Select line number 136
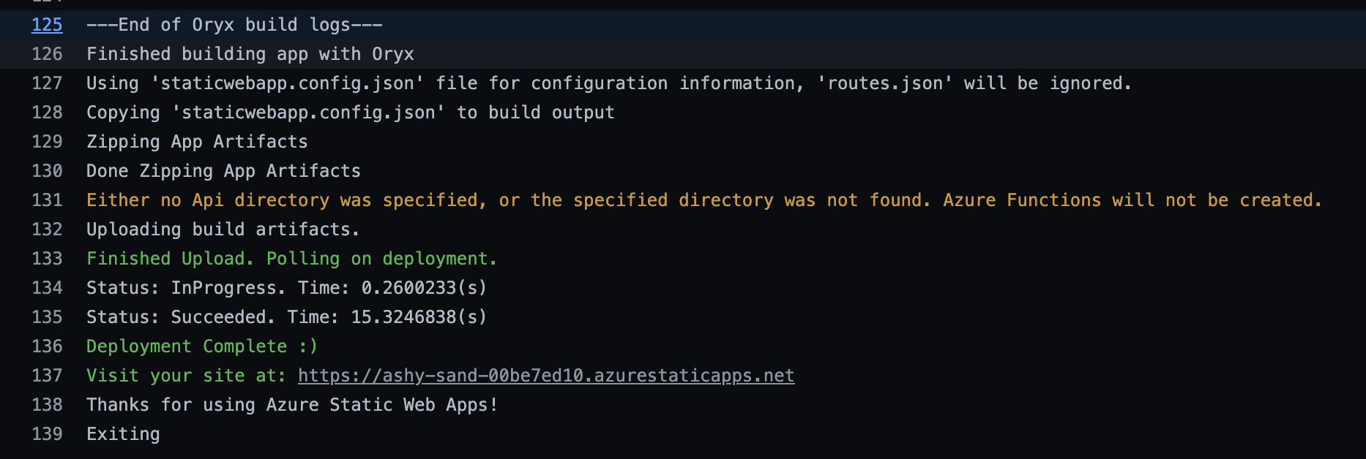This screenshot has width=1366, height=459. 47,346
